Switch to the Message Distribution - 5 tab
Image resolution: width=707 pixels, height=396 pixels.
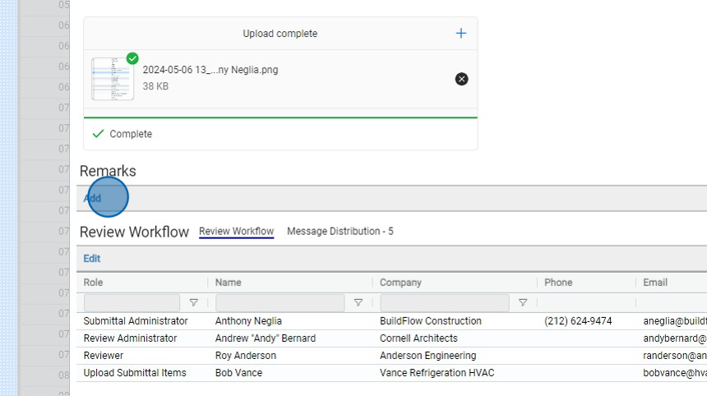point(340,232)
